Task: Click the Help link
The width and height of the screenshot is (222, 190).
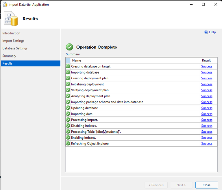Action: 212,32
